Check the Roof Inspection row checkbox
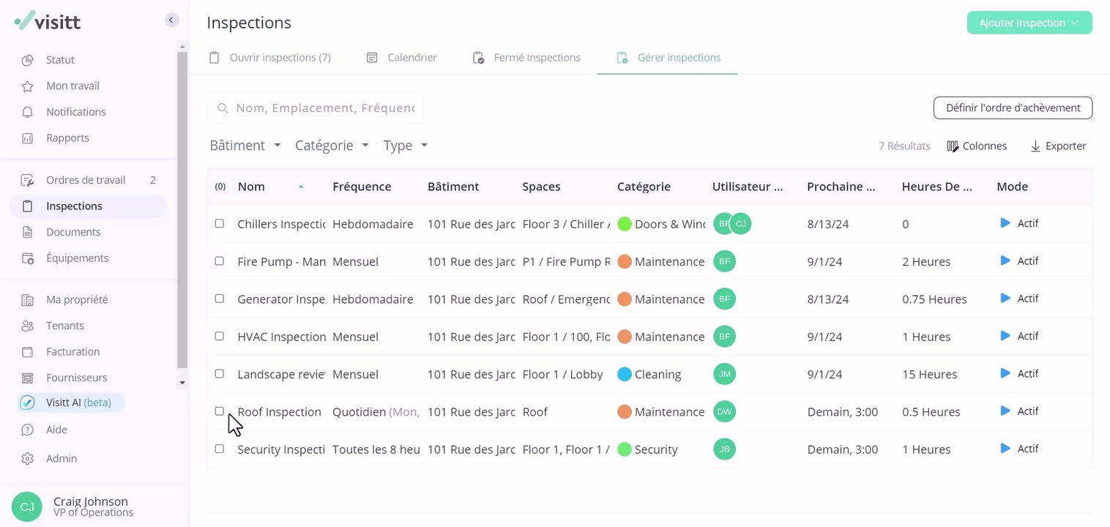This screenshot has width=1110, height=527. [x=220, y=411]
